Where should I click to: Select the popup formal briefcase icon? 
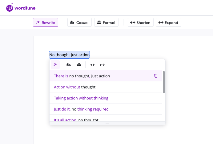tap(79, 65)
